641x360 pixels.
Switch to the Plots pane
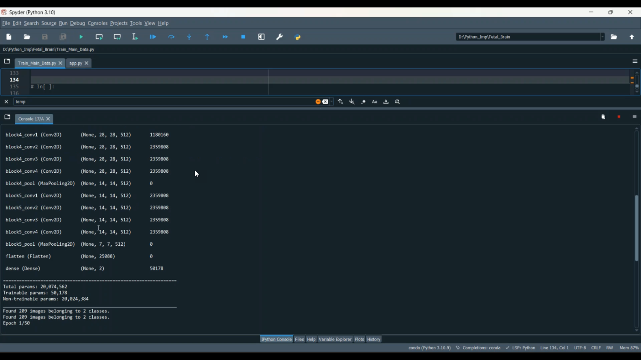pyautogui.click(x=359, y=340)
